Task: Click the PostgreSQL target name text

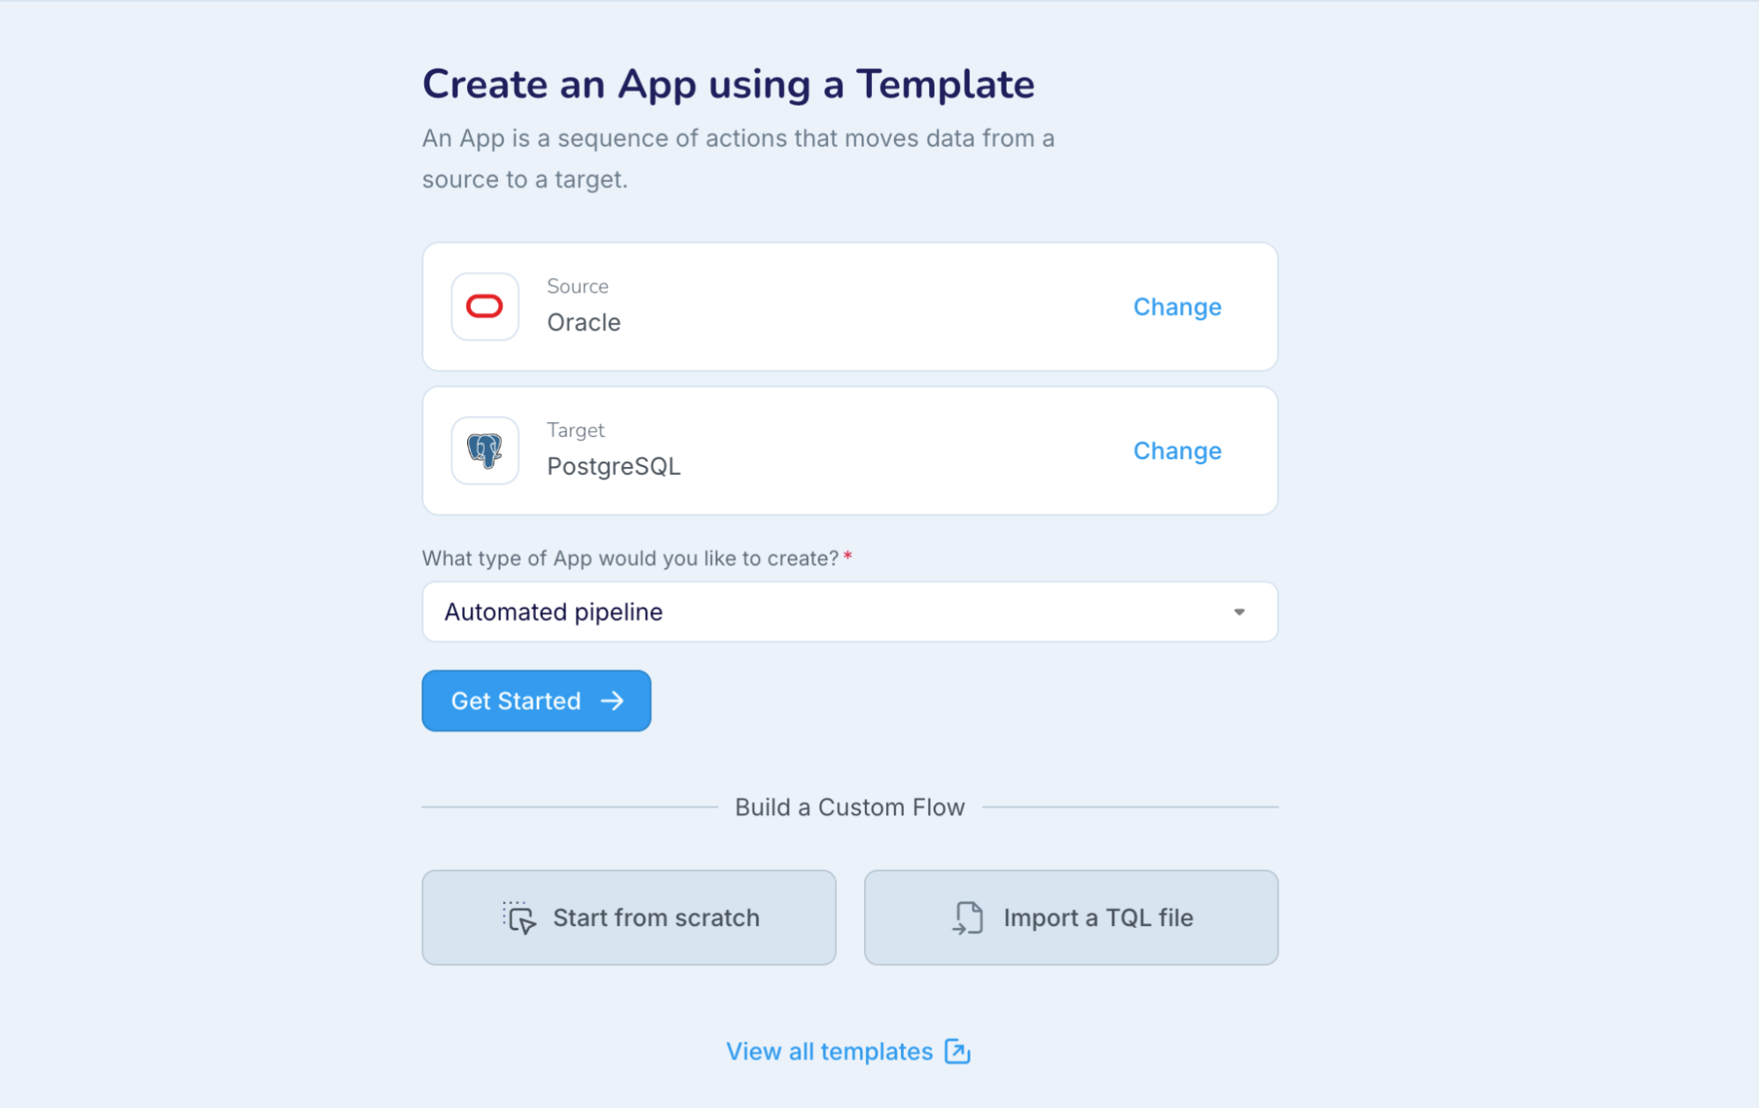Action: 613,467
